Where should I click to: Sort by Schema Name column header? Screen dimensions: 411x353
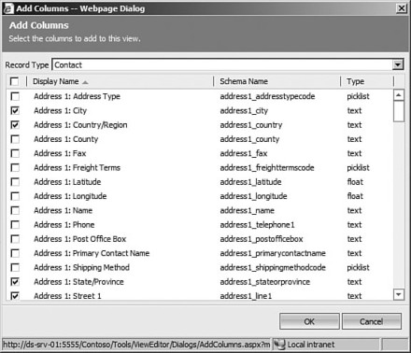[x=244, y=81]
